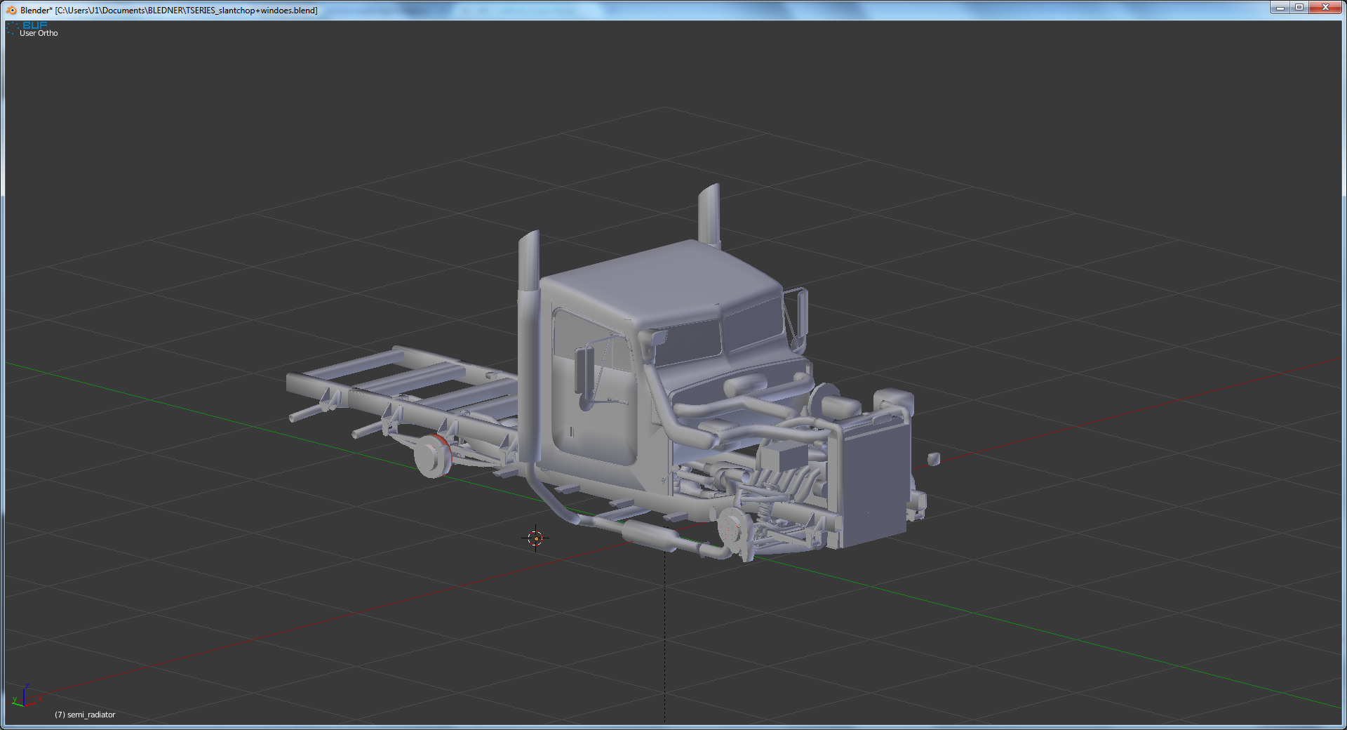Click the 3D cursor crosshair on the grid
Screen dimensions: 1347x730
point(536,538)
